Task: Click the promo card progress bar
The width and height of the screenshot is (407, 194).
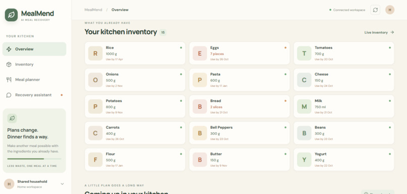Action: tap(34, 159)
